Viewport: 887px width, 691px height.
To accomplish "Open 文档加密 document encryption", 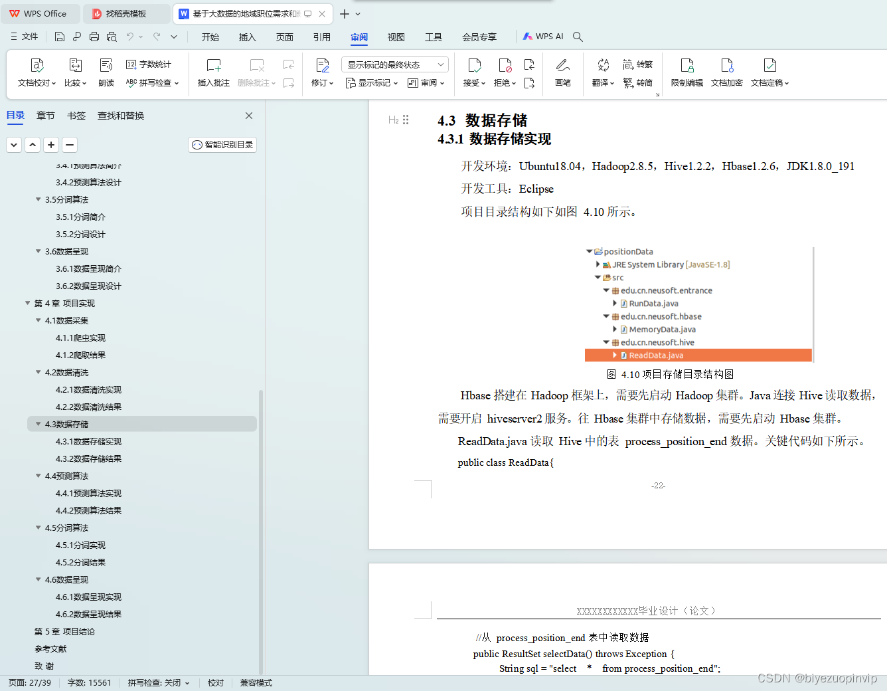I will (726, 71).
